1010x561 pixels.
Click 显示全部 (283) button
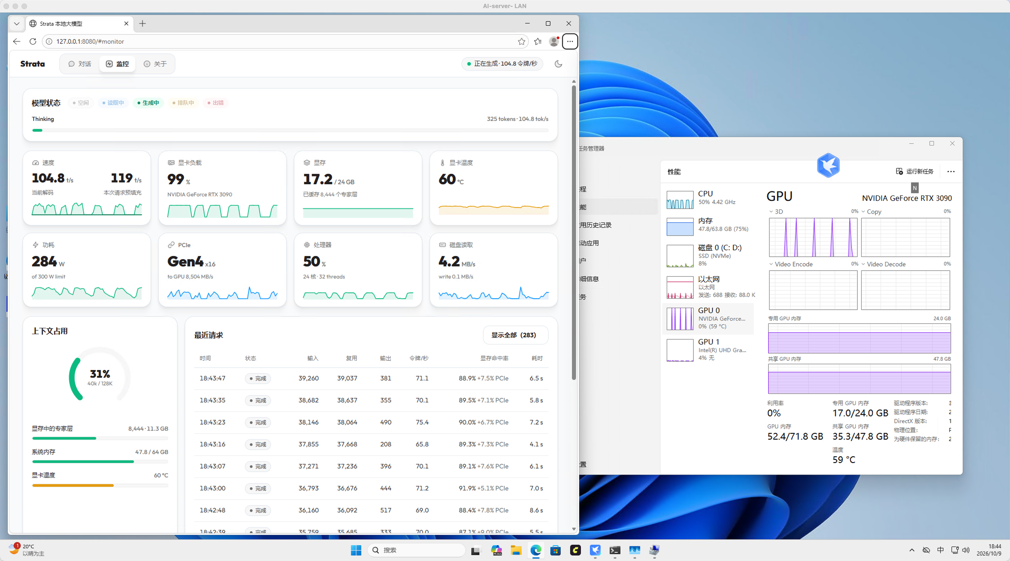tap(515, 335)
